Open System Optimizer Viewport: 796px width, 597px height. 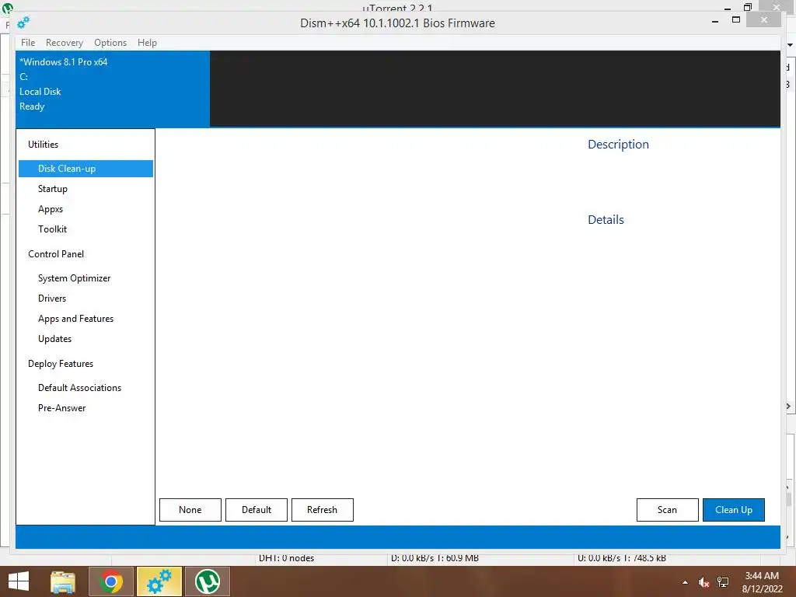click(74, 278)
